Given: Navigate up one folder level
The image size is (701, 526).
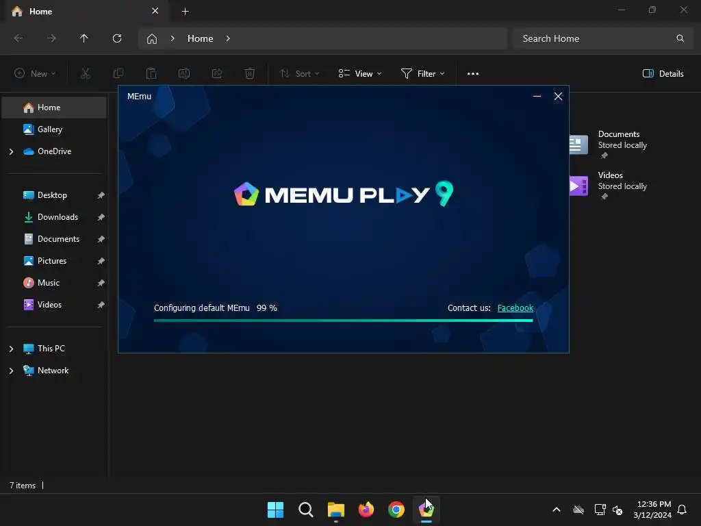Looking at the screenshot, I should pos(84,38).
